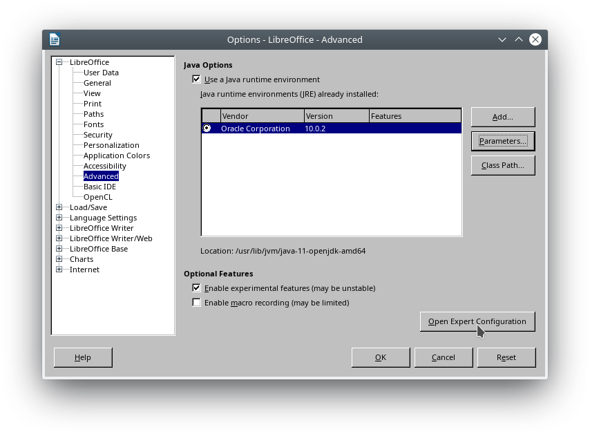Viewport: 590px width, 434px height.
Task: Open the Expert Configuration dialog
Action: tap(477, 321)
